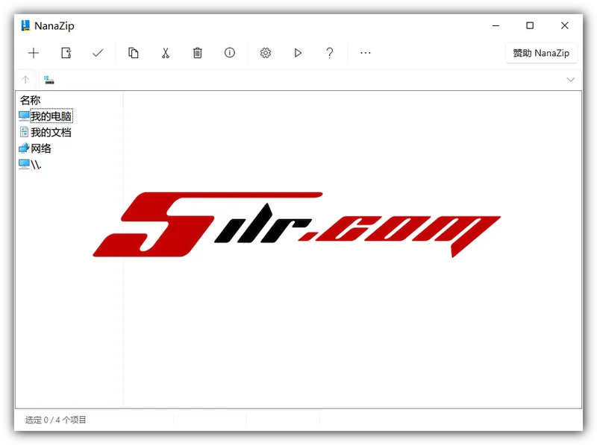Click the Copy files toolbar icon

134,53
